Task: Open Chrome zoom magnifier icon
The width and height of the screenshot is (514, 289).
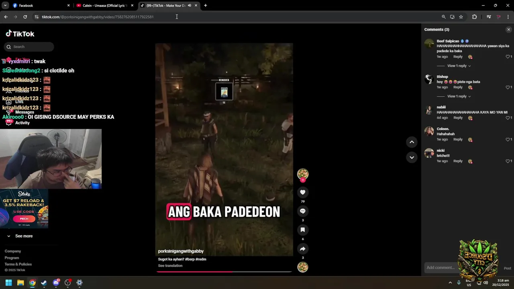Action: click(x=444, y=17)
